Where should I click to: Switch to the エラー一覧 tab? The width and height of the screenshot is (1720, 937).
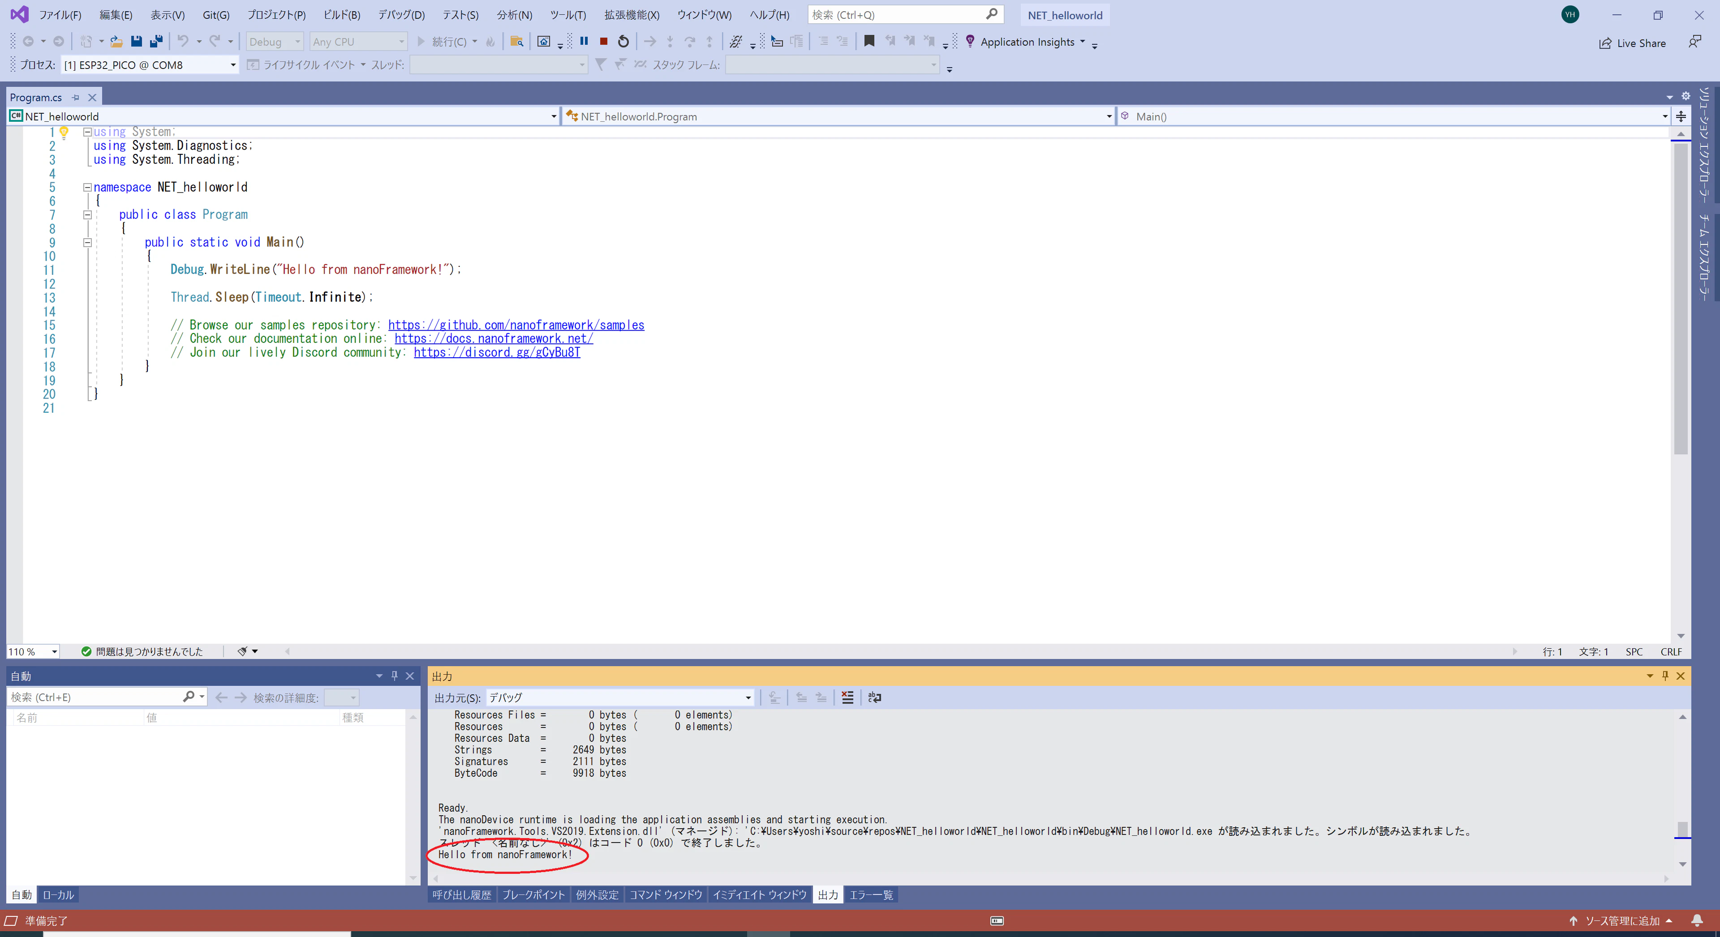[x=871, y=894]
